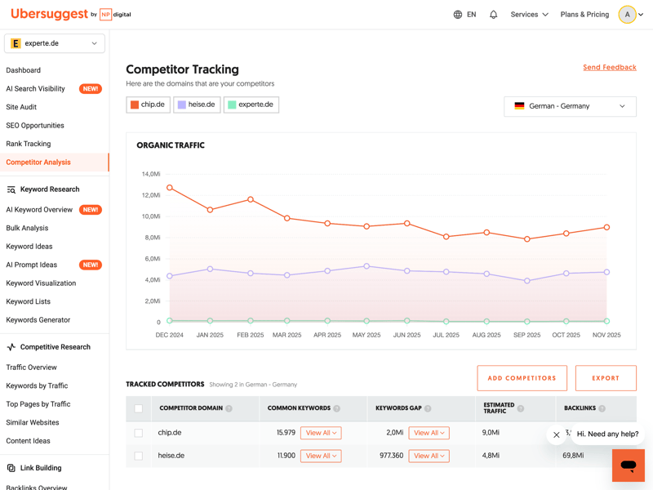The width and height of the screenshot is (653, 490).
Task: Dismiss the chat help popup
Action: [557, 434]
